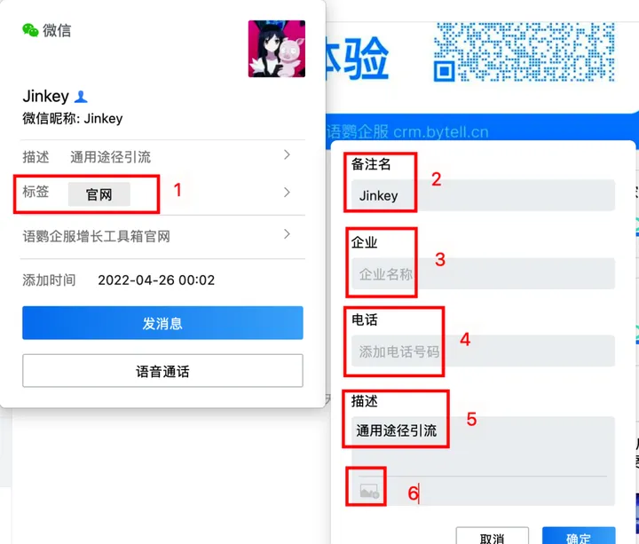This screenshot has height=544, width=639.
Task: Click the 添加电话号码 input field
Action: pos(483,351)
